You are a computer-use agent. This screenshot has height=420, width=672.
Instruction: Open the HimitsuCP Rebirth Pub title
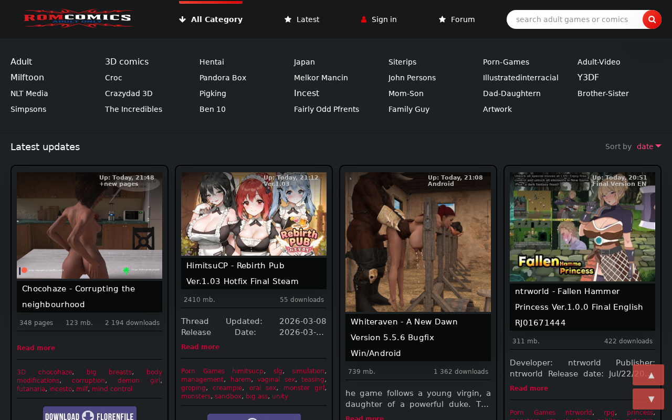tap(243, 274)
